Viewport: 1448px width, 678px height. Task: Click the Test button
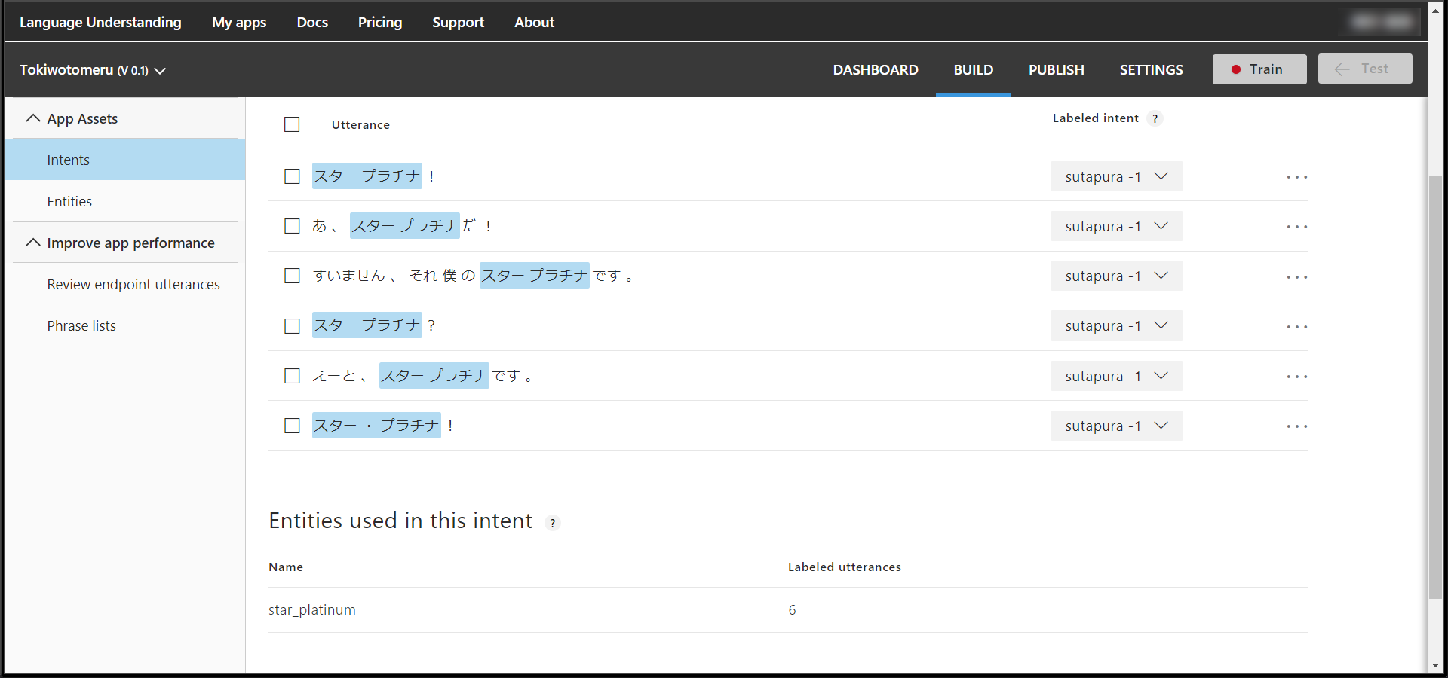[1365, 69]
